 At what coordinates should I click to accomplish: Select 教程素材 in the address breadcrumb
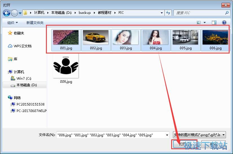pos(105,13)
